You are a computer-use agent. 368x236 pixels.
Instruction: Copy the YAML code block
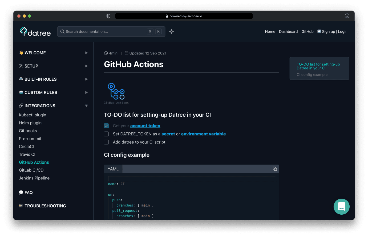pos(275,169)
